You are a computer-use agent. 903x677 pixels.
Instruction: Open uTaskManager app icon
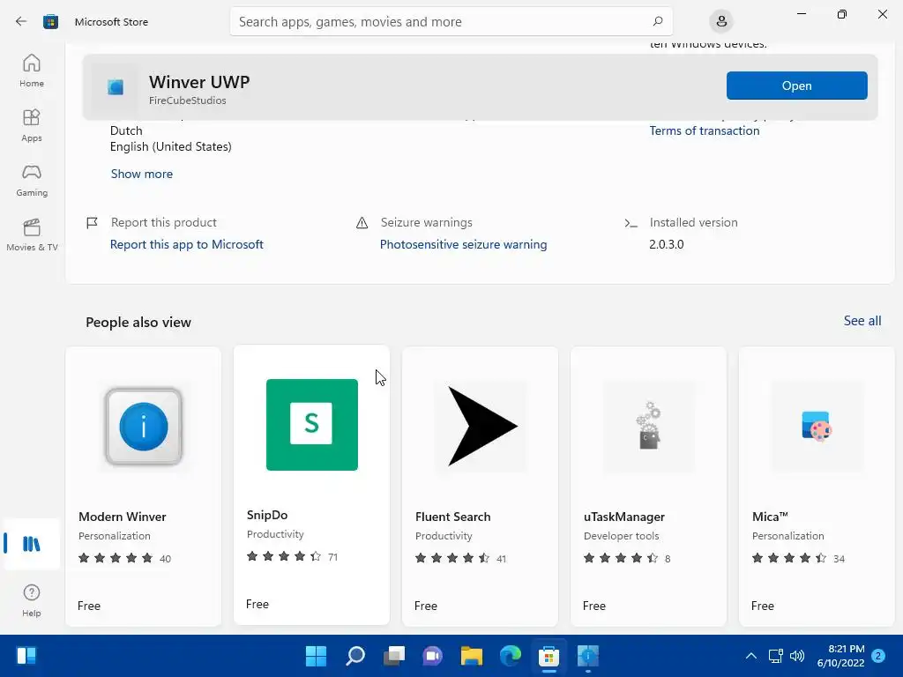click(648, 427)
